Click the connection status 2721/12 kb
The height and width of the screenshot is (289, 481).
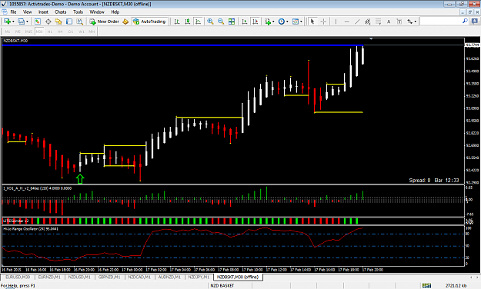pos(456,286)
